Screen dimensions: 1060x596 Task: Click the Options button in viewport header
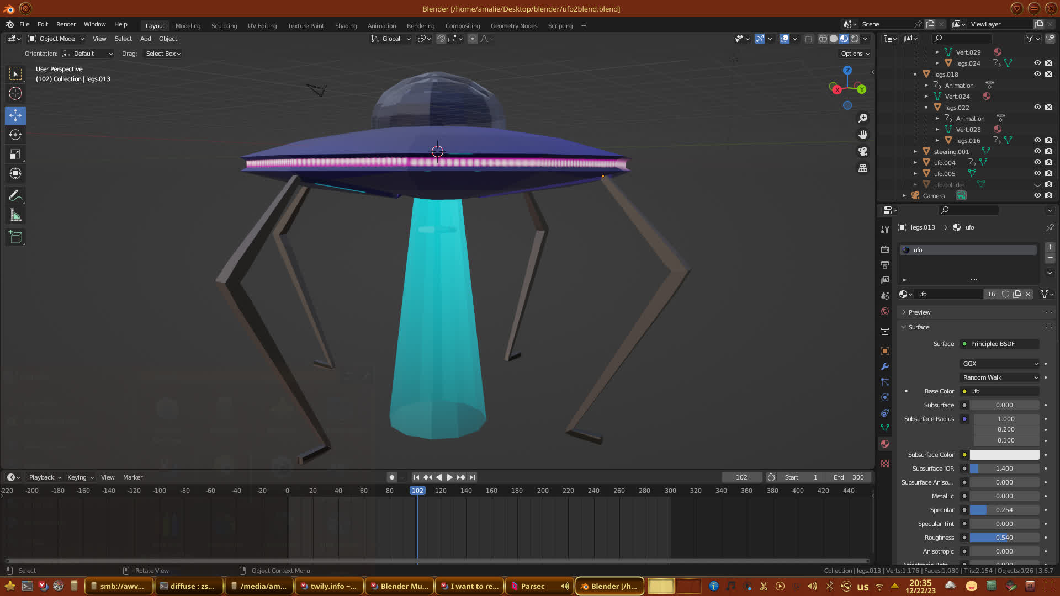click(855, 54)
